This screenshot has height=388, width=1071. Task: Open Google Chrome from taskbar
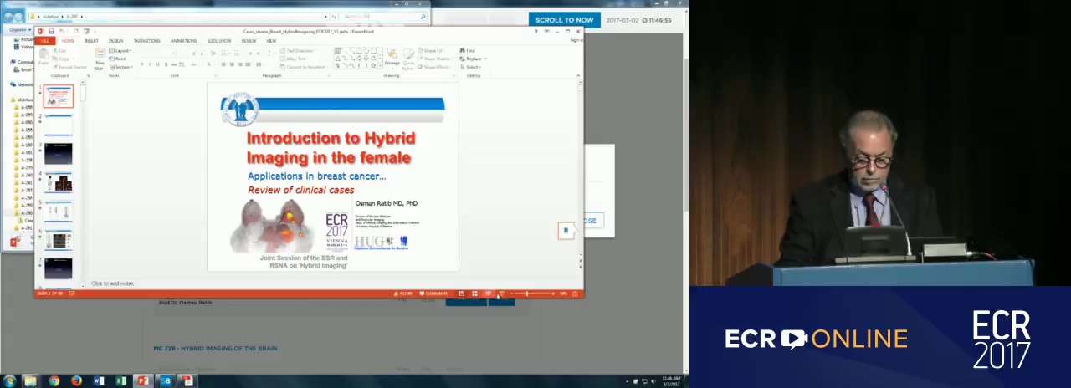(x=54, y=381)
